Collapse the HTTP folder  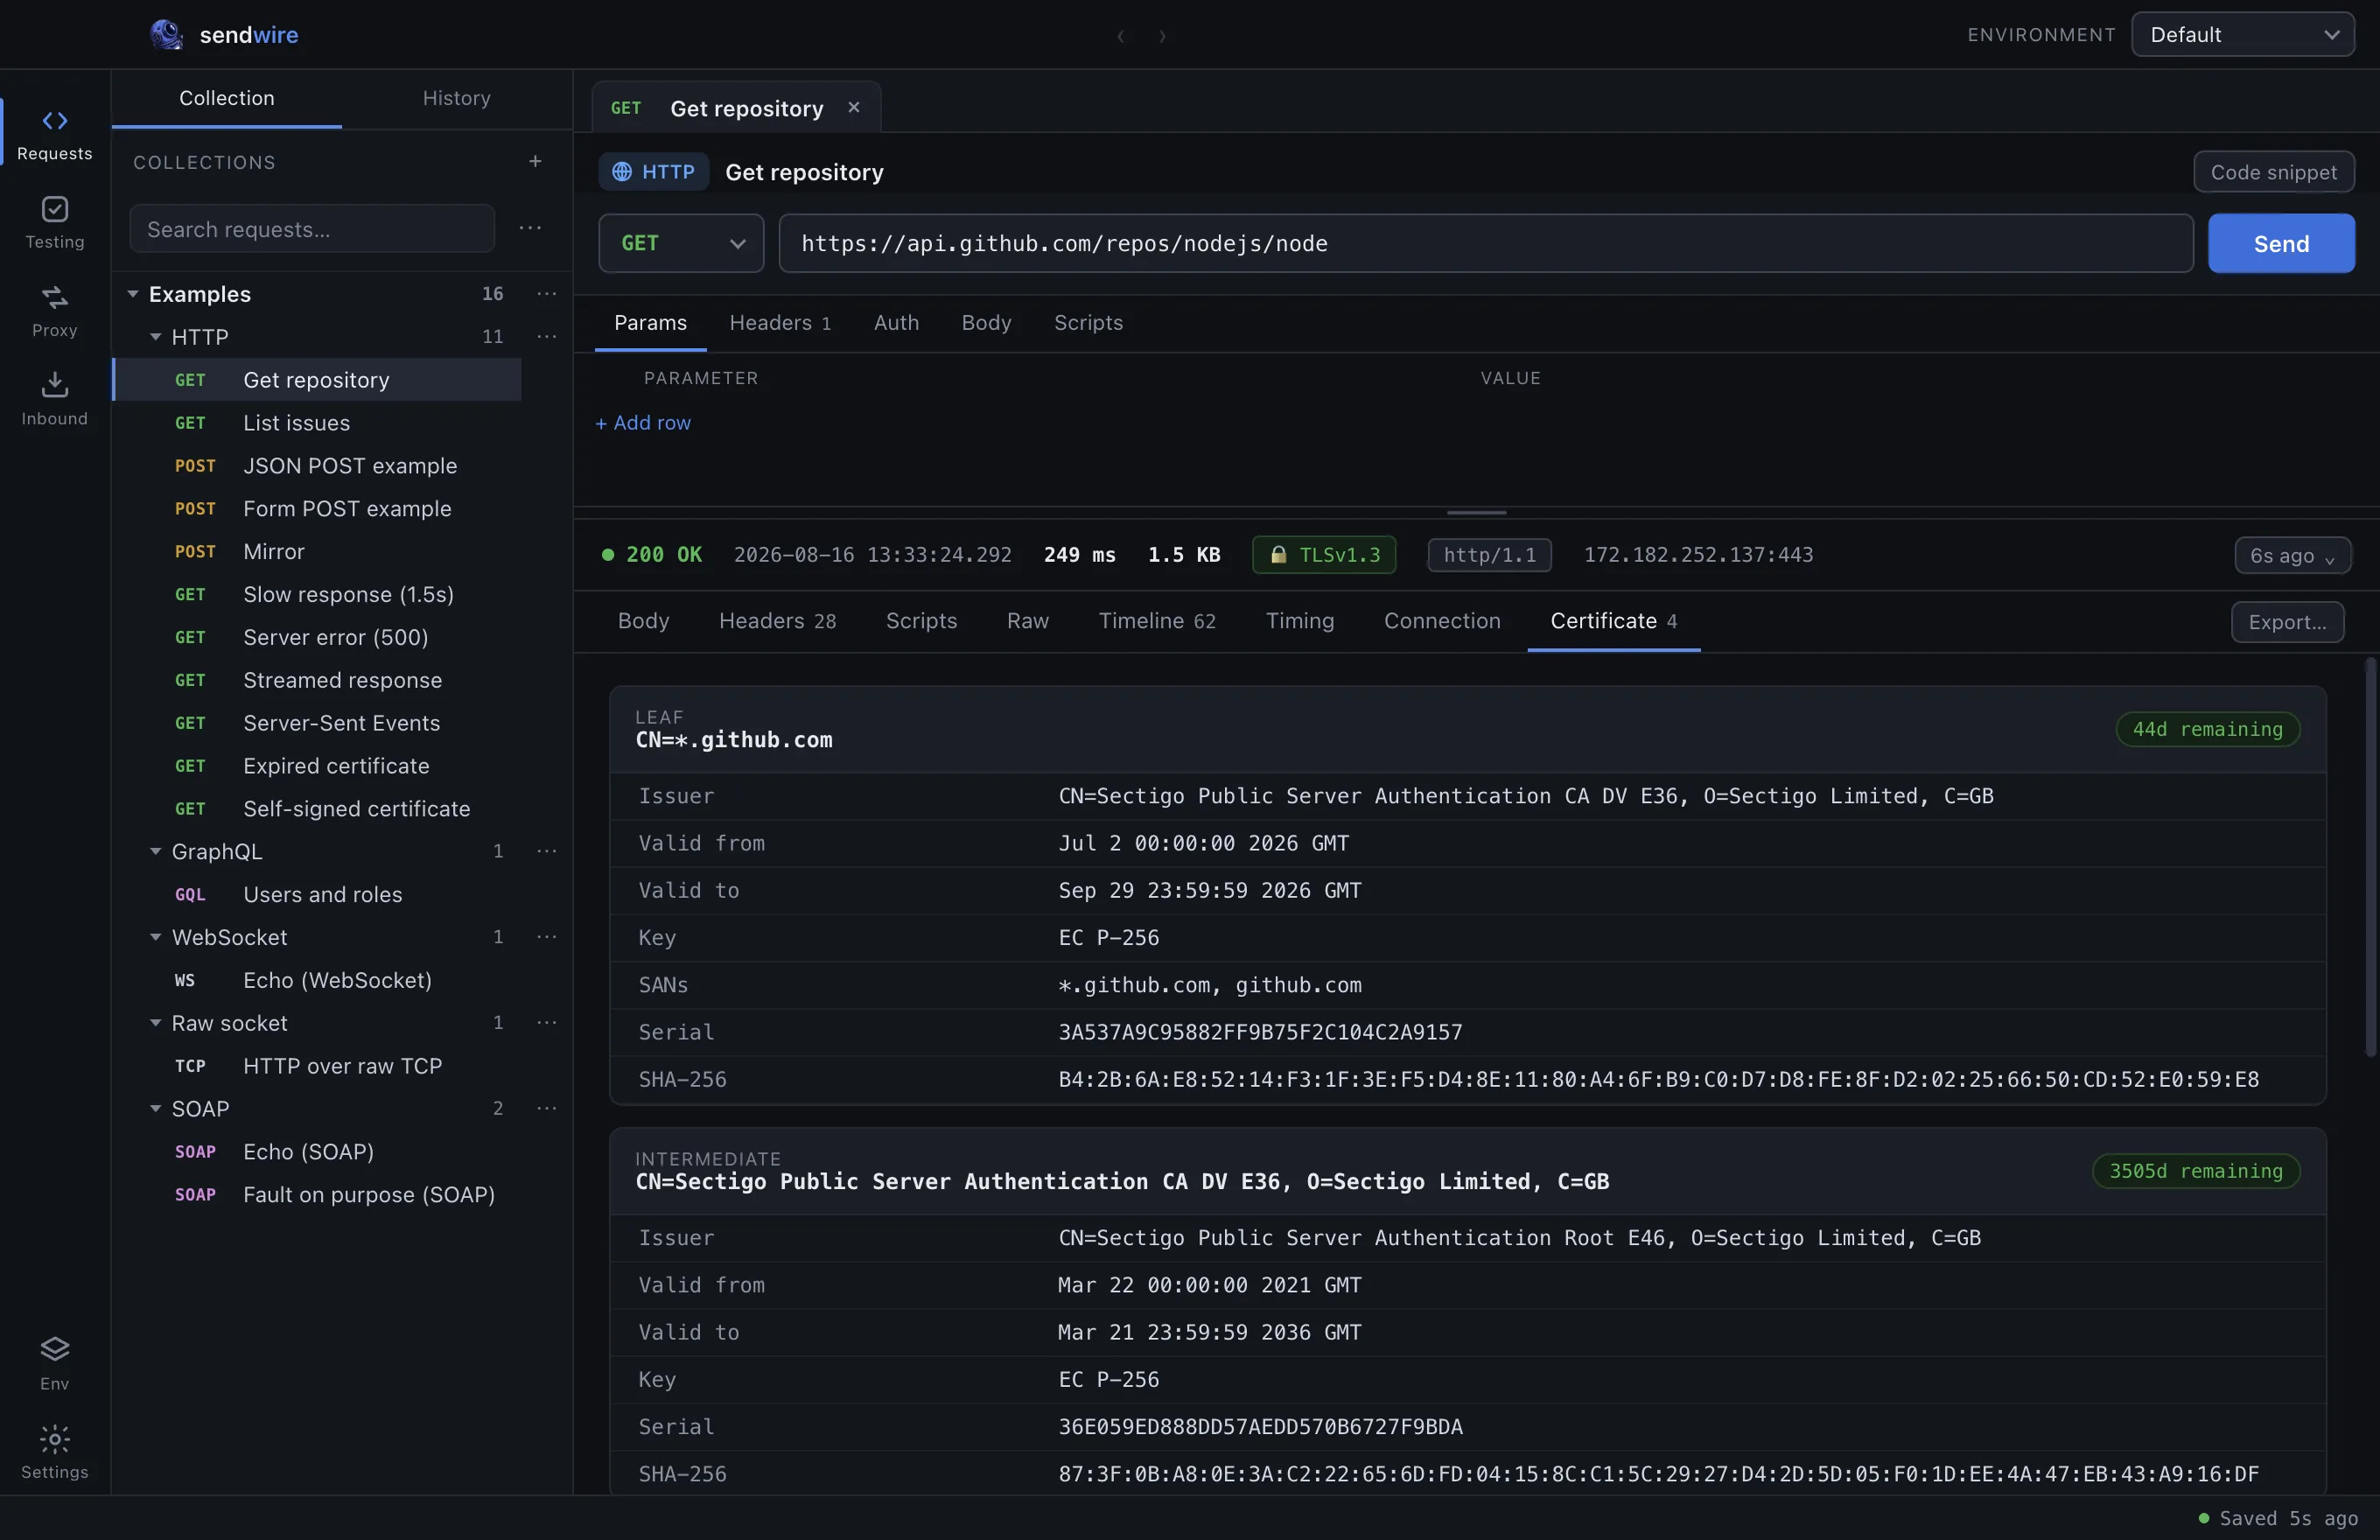point(155,337)
